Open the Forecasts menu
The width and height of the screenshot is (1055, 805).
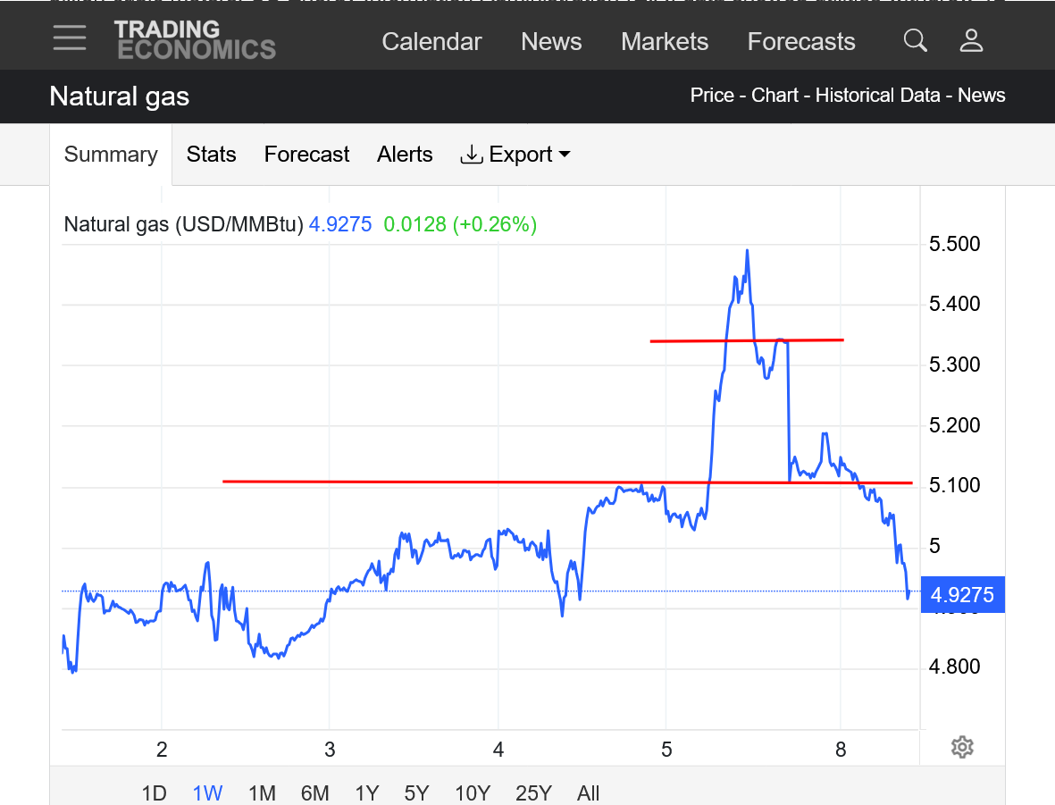click(x=801, y=42)
